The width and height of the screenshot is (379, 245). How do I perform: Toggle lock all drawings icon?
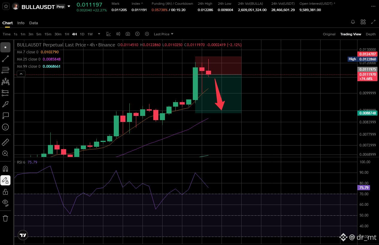coord(5,192)
